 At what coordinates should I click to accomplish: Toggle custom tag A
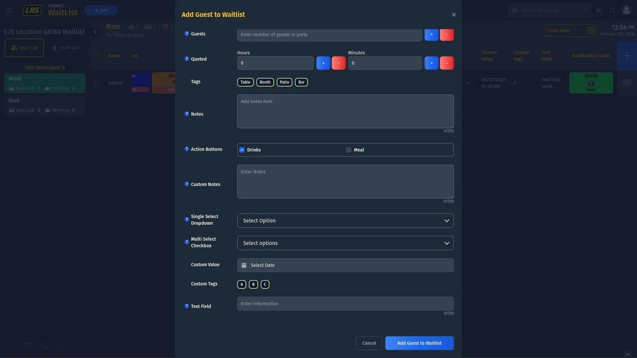coord(242,284)
